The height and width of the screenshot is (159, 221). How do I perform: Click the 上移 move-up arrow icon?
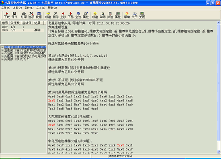click(63, 15)
